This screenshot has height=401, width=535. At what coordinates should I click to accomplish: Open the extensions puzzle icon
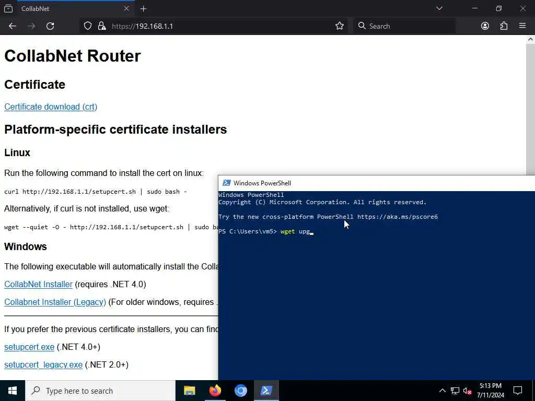pyautogui.click(x=504, y=26)
